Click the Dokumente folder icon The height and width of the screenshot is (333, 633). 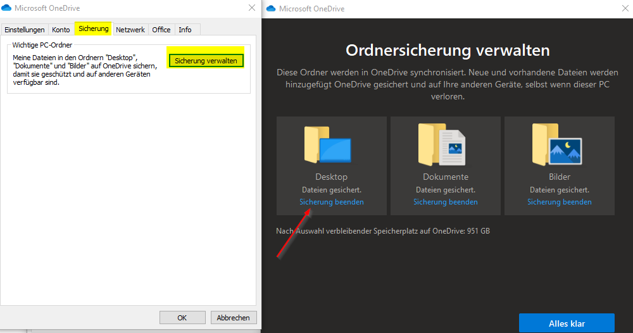coord(442,144)
